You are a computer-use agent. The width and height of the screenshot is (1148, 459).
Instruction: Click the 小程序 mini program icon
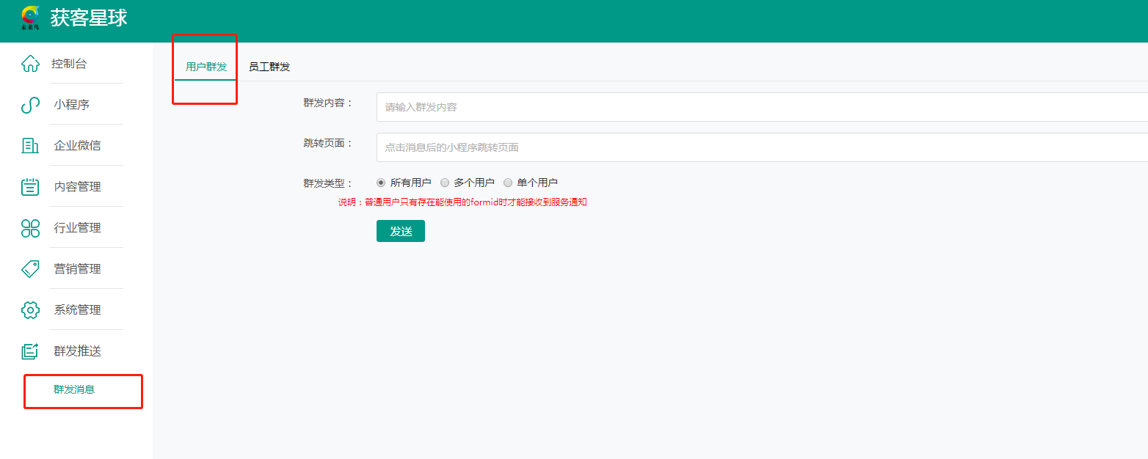pos(30,105)
